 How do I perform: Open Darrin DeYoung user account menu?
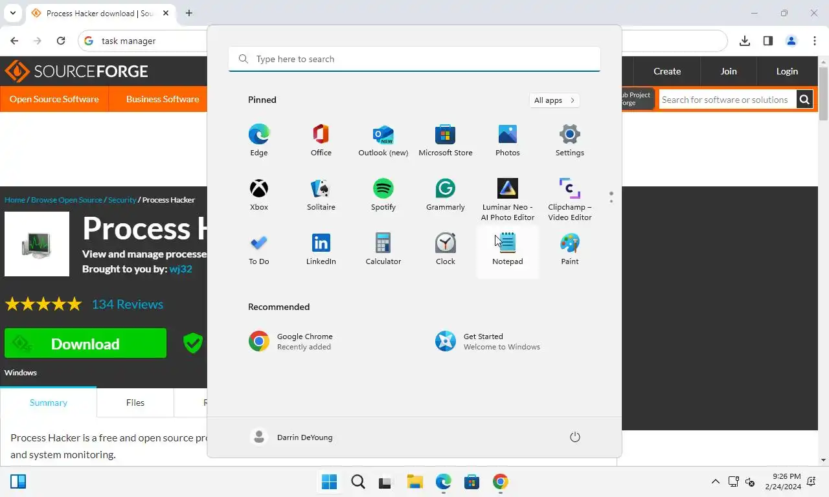point(291,437)
